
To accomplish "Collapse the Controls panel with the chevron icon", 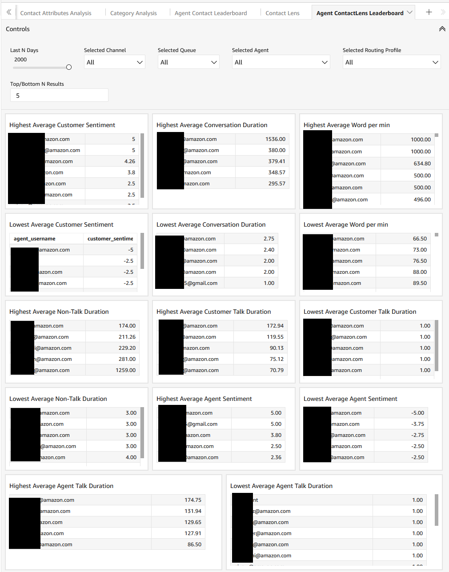I will click(x=442, y=28).
